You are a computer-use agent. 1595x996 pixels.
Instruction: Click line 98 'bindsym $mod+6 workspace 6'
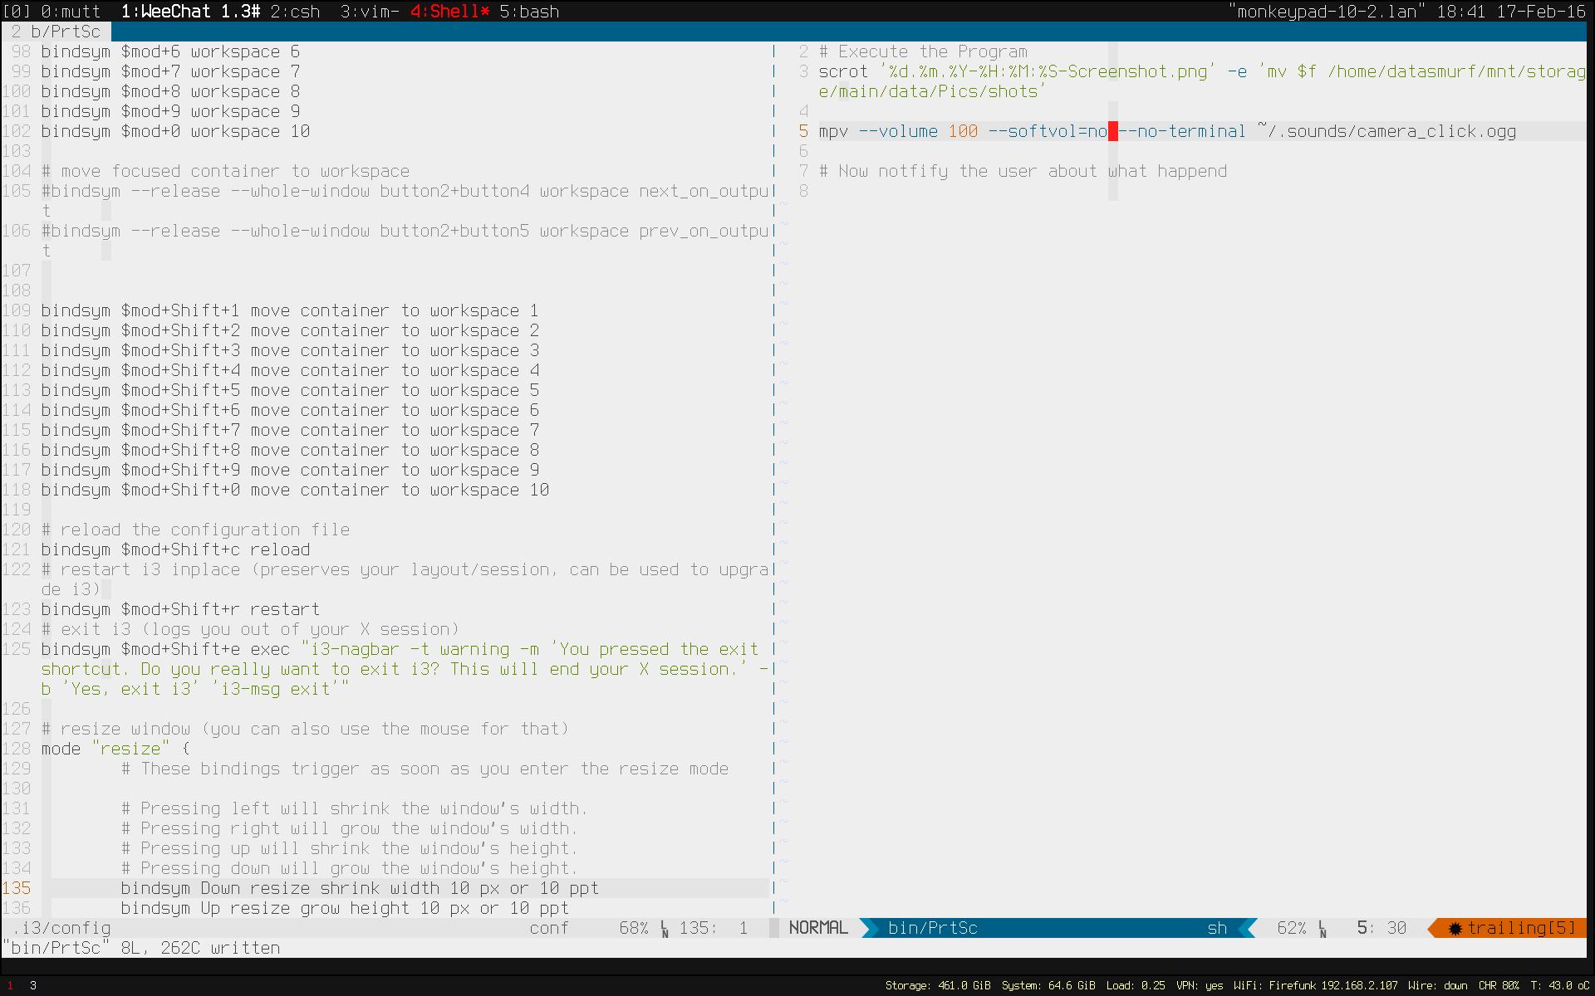(170, 51)
